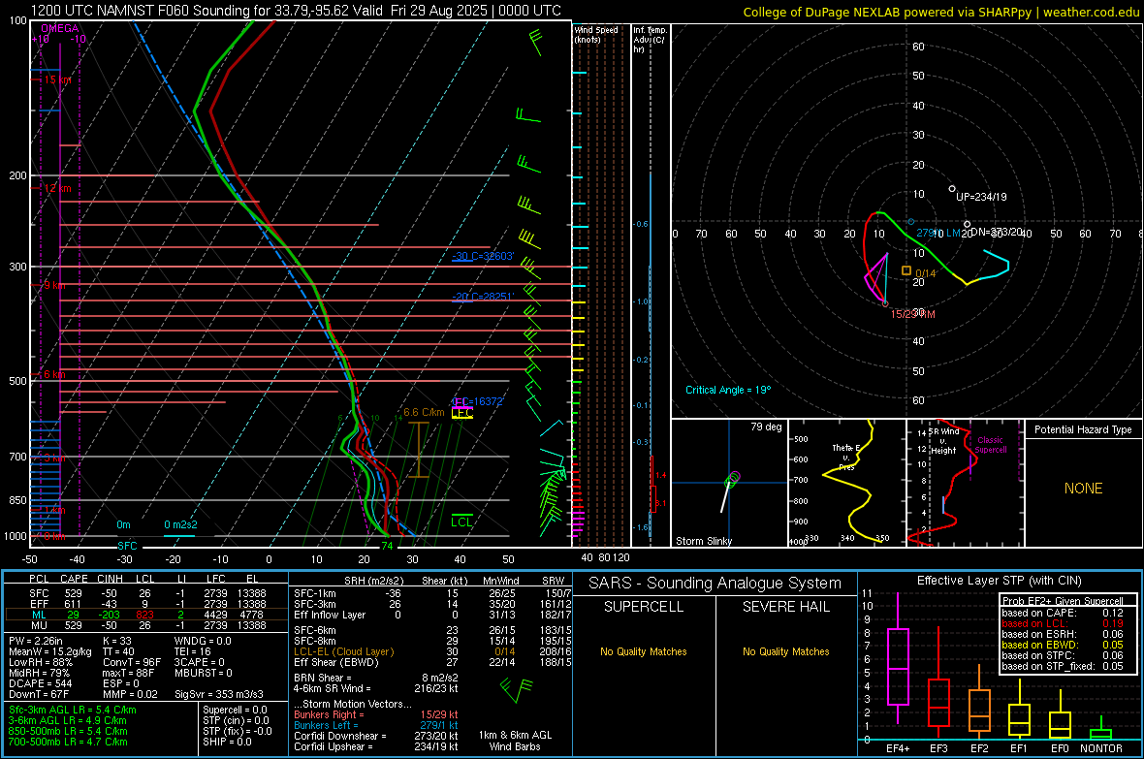Click the OMEGA label on the skew-T
This screenshot has height=759, width=1144.
pyautogui.click(x=60, y=28)
